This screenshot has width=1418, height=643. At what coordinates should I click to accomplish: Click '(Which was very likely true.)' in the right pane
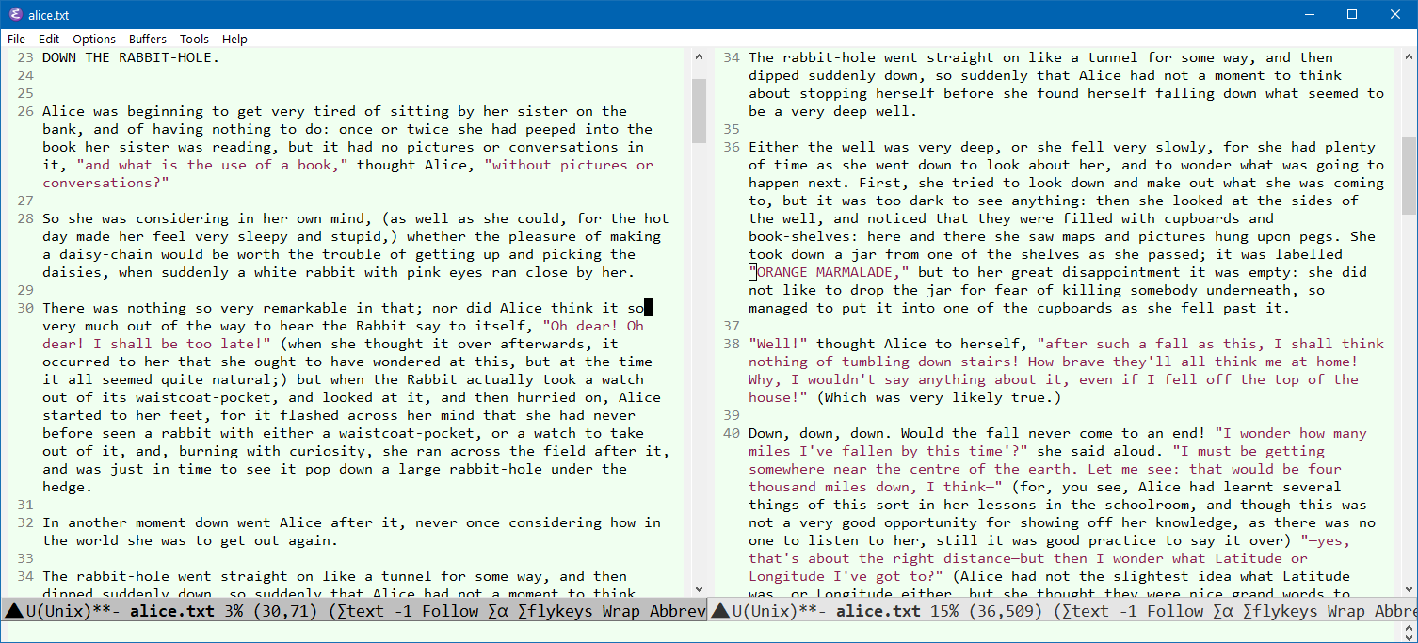tap(939, 397)
